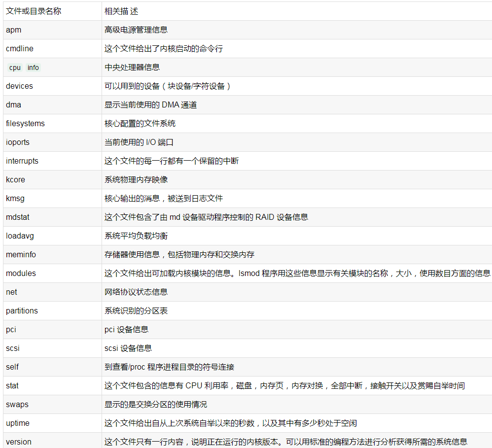Select the 'net' cell
The image size is (492, 448).
(52, 292)
